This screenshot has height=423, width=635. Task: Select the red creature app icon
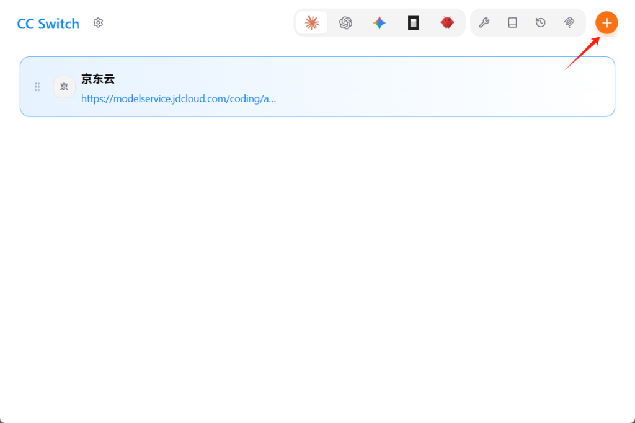(x=447, y=23)
